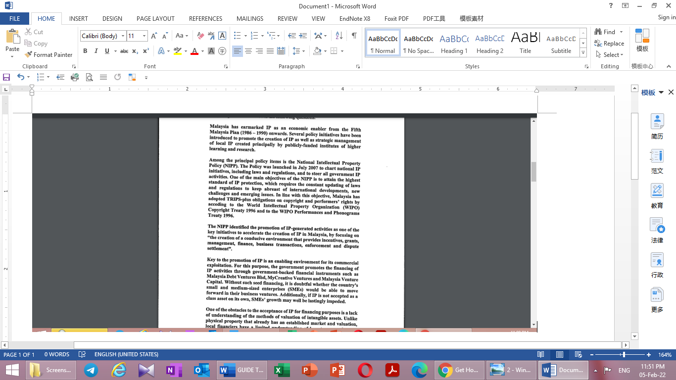Open the Sort dialog from Paragraph group
This screenshot has width=676, height=380.
338,36
